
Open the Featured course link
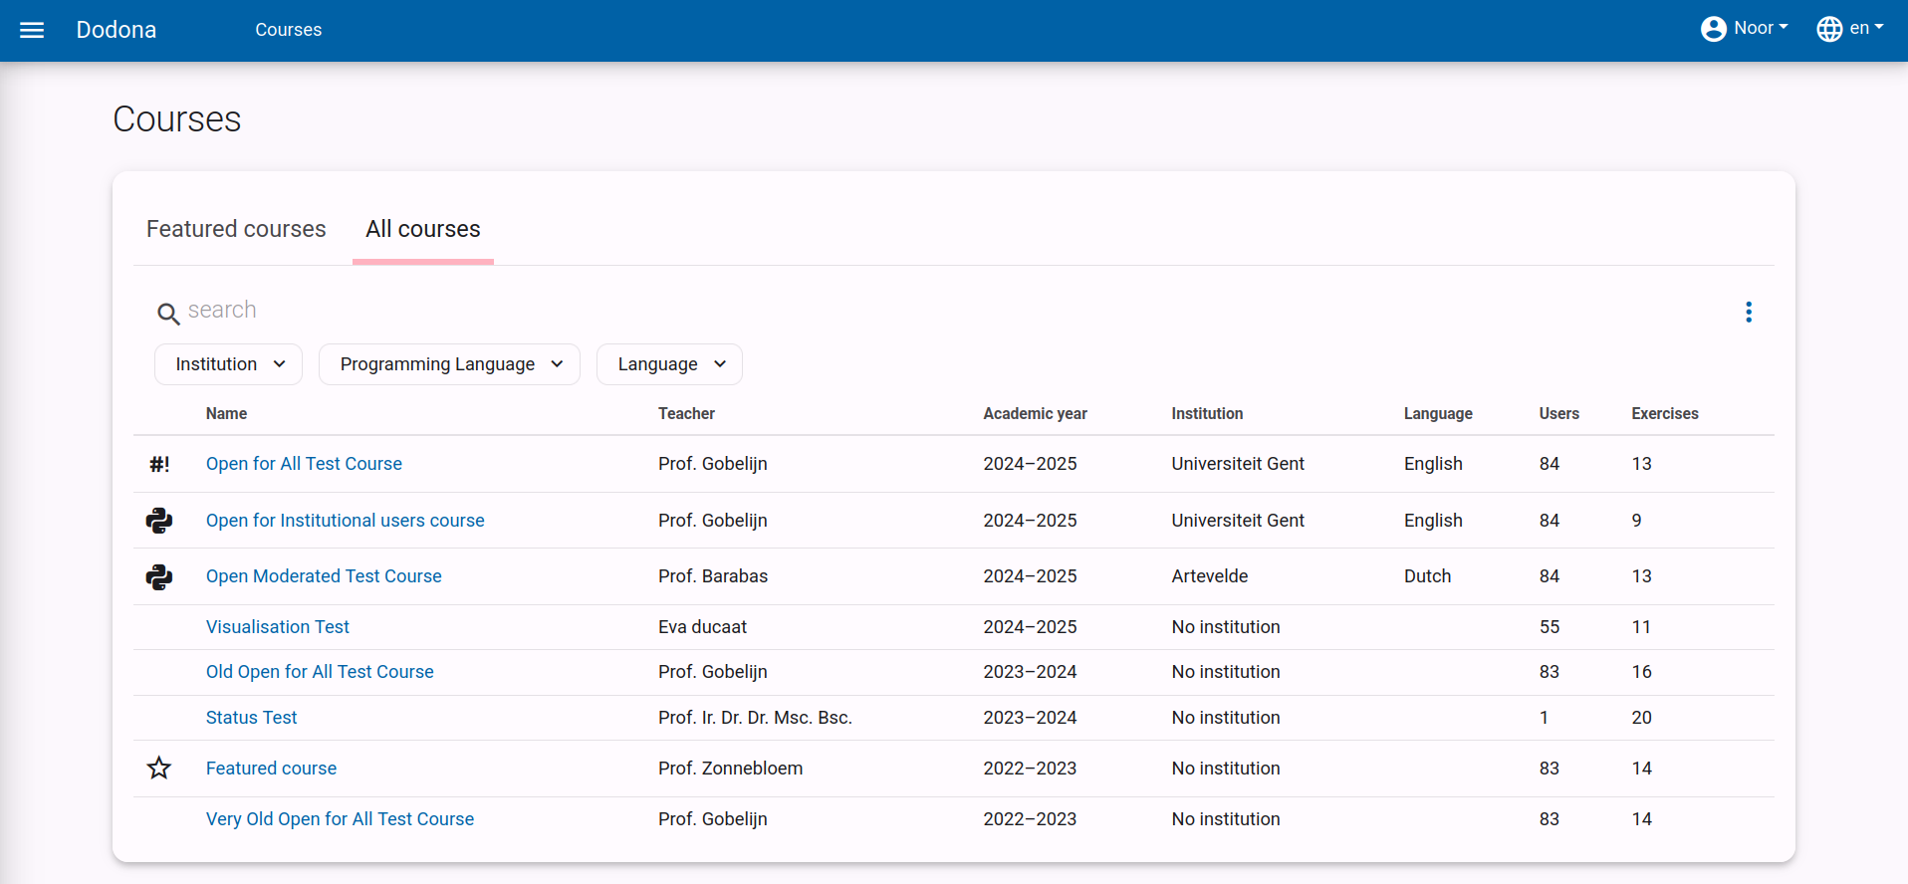(271, 769)
